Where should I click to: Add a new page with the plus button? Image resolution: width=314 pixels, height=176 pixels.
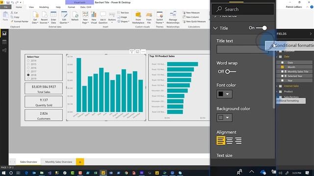(x=80, y=162)
